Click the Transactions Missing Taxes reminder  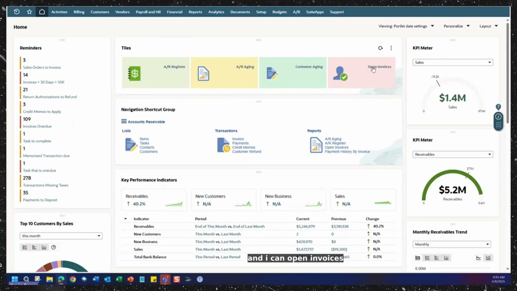[46, 185]
